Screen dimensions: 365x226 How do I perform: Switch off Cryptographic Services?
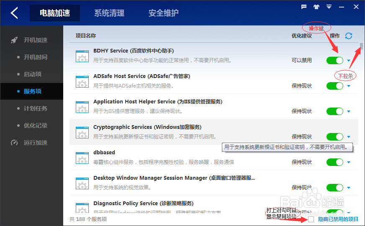click(x=335, y=137)
